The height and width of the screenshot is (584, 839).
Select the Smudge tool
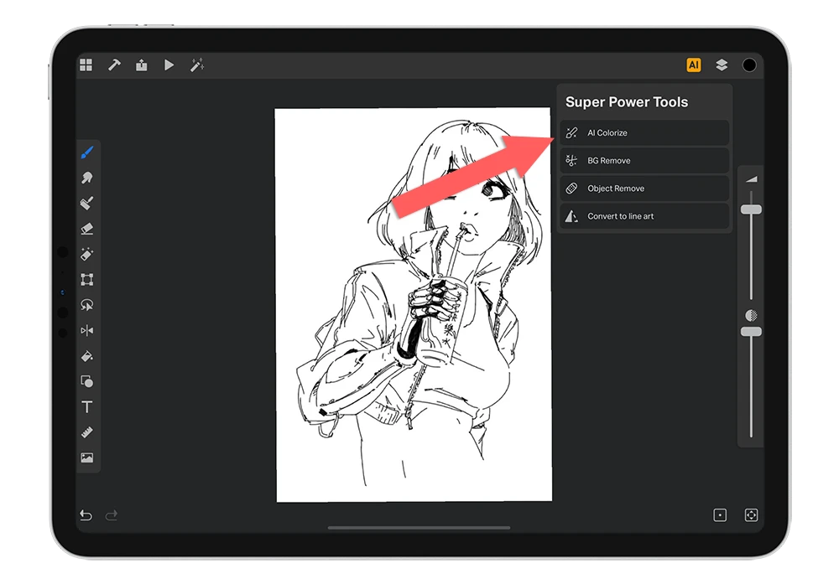(86, 178)
